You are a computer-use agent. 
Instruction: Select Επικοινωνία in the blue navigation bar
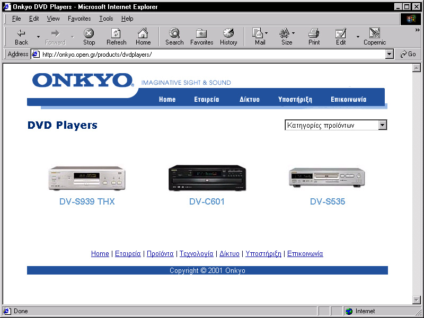349,99
